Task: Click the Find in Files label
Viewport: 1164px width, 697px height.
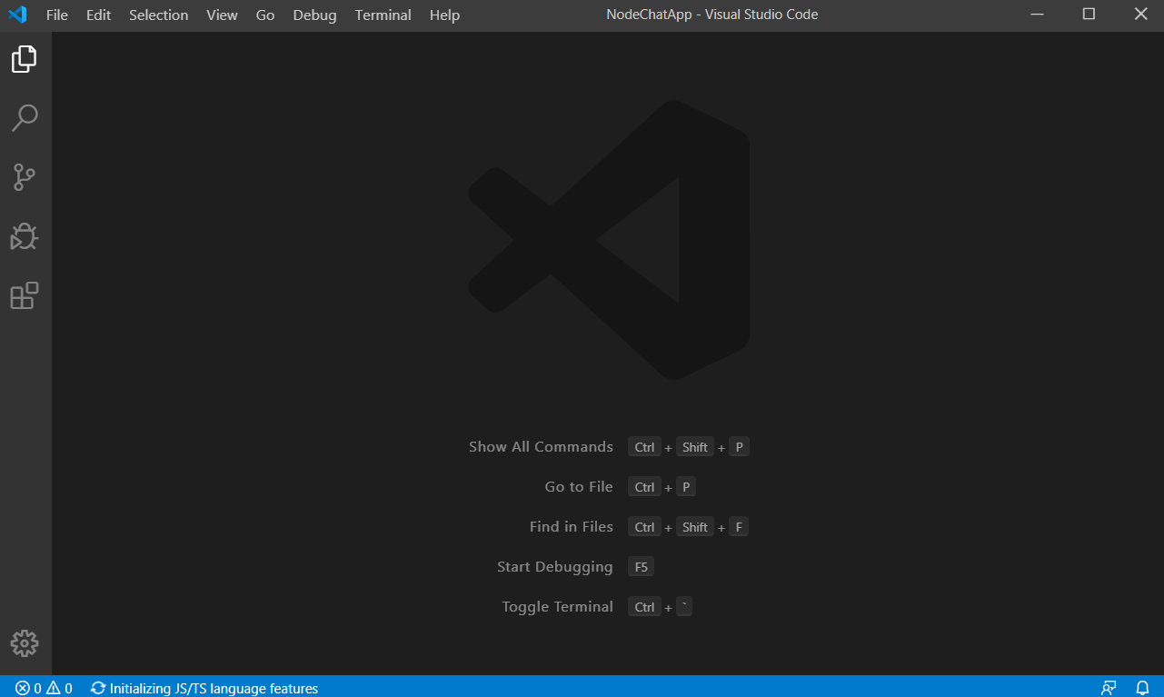Action: pyautogui.click(x=572, y=527)
